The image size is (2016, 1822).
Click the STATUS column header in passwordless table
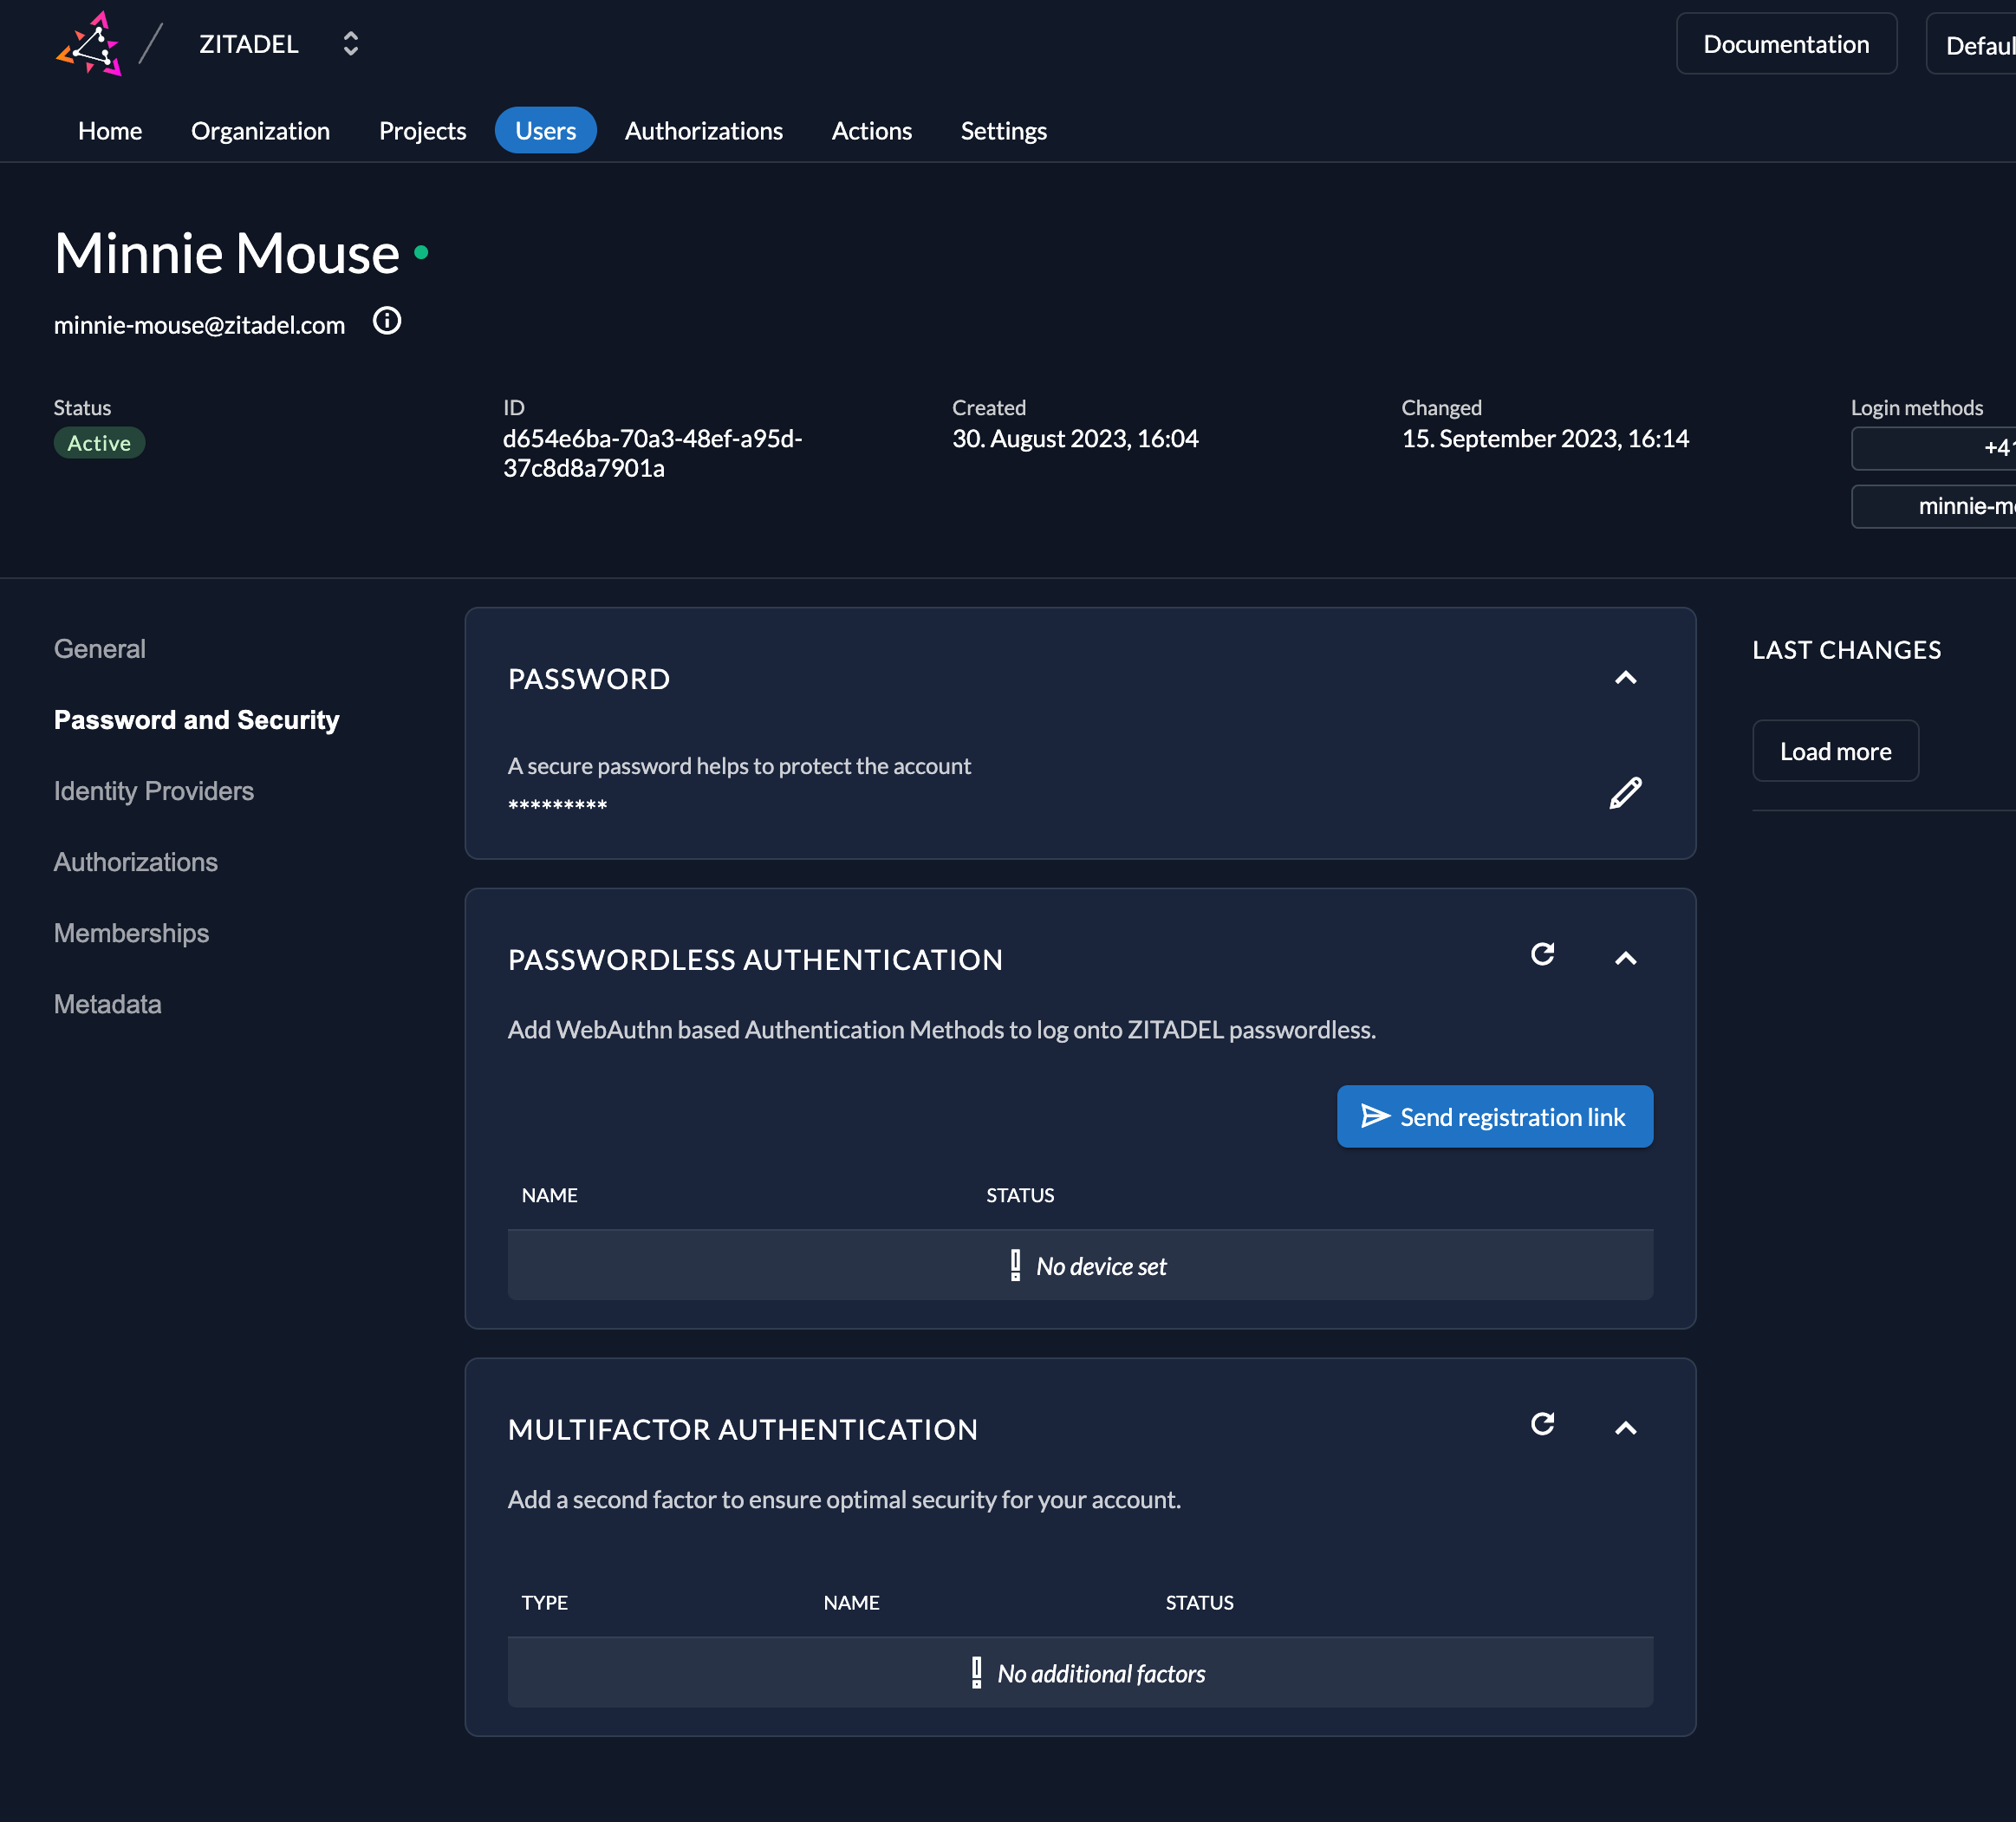click(1020, 1195)
